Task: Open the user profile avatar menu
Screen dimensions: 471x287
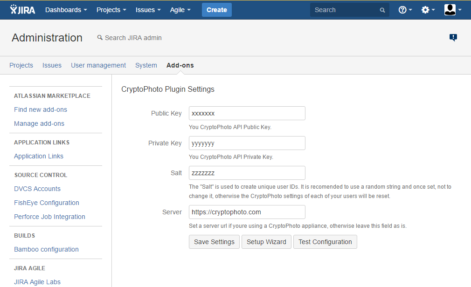Action: pyautogui.click(x=452, y=10)
